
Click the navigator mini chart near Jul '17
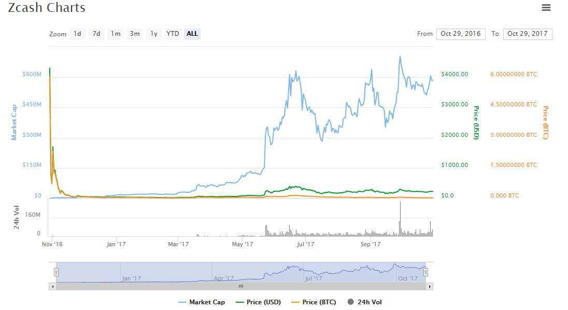pos(314,278)
